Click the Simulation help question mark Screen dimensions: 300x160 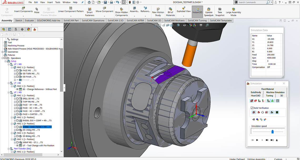pyautogui.click(x=275, y=83)
